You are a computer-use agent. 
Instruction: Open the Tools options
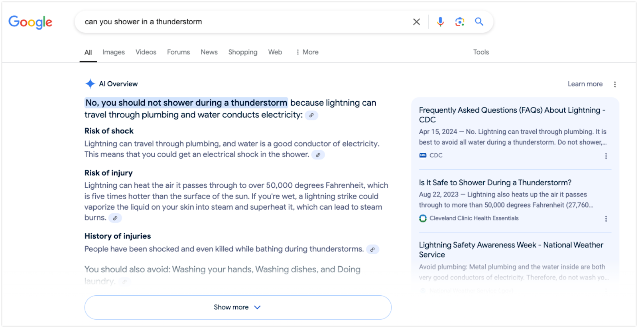[x=481, y=52]
